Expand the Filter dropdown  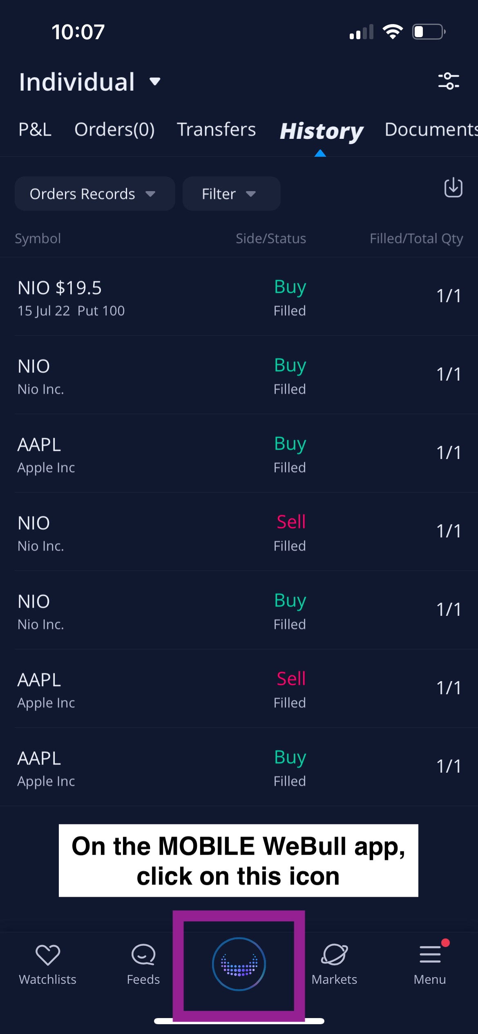[x=231, y=194]
